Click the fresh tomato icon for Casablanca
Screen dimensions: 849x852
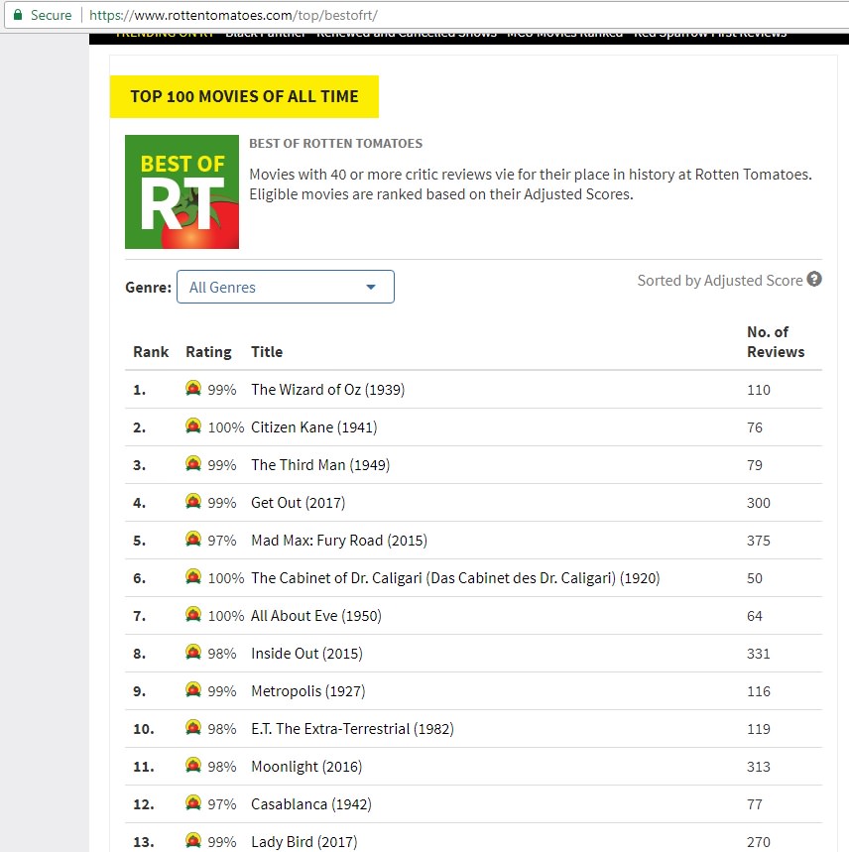coord(193,802)
